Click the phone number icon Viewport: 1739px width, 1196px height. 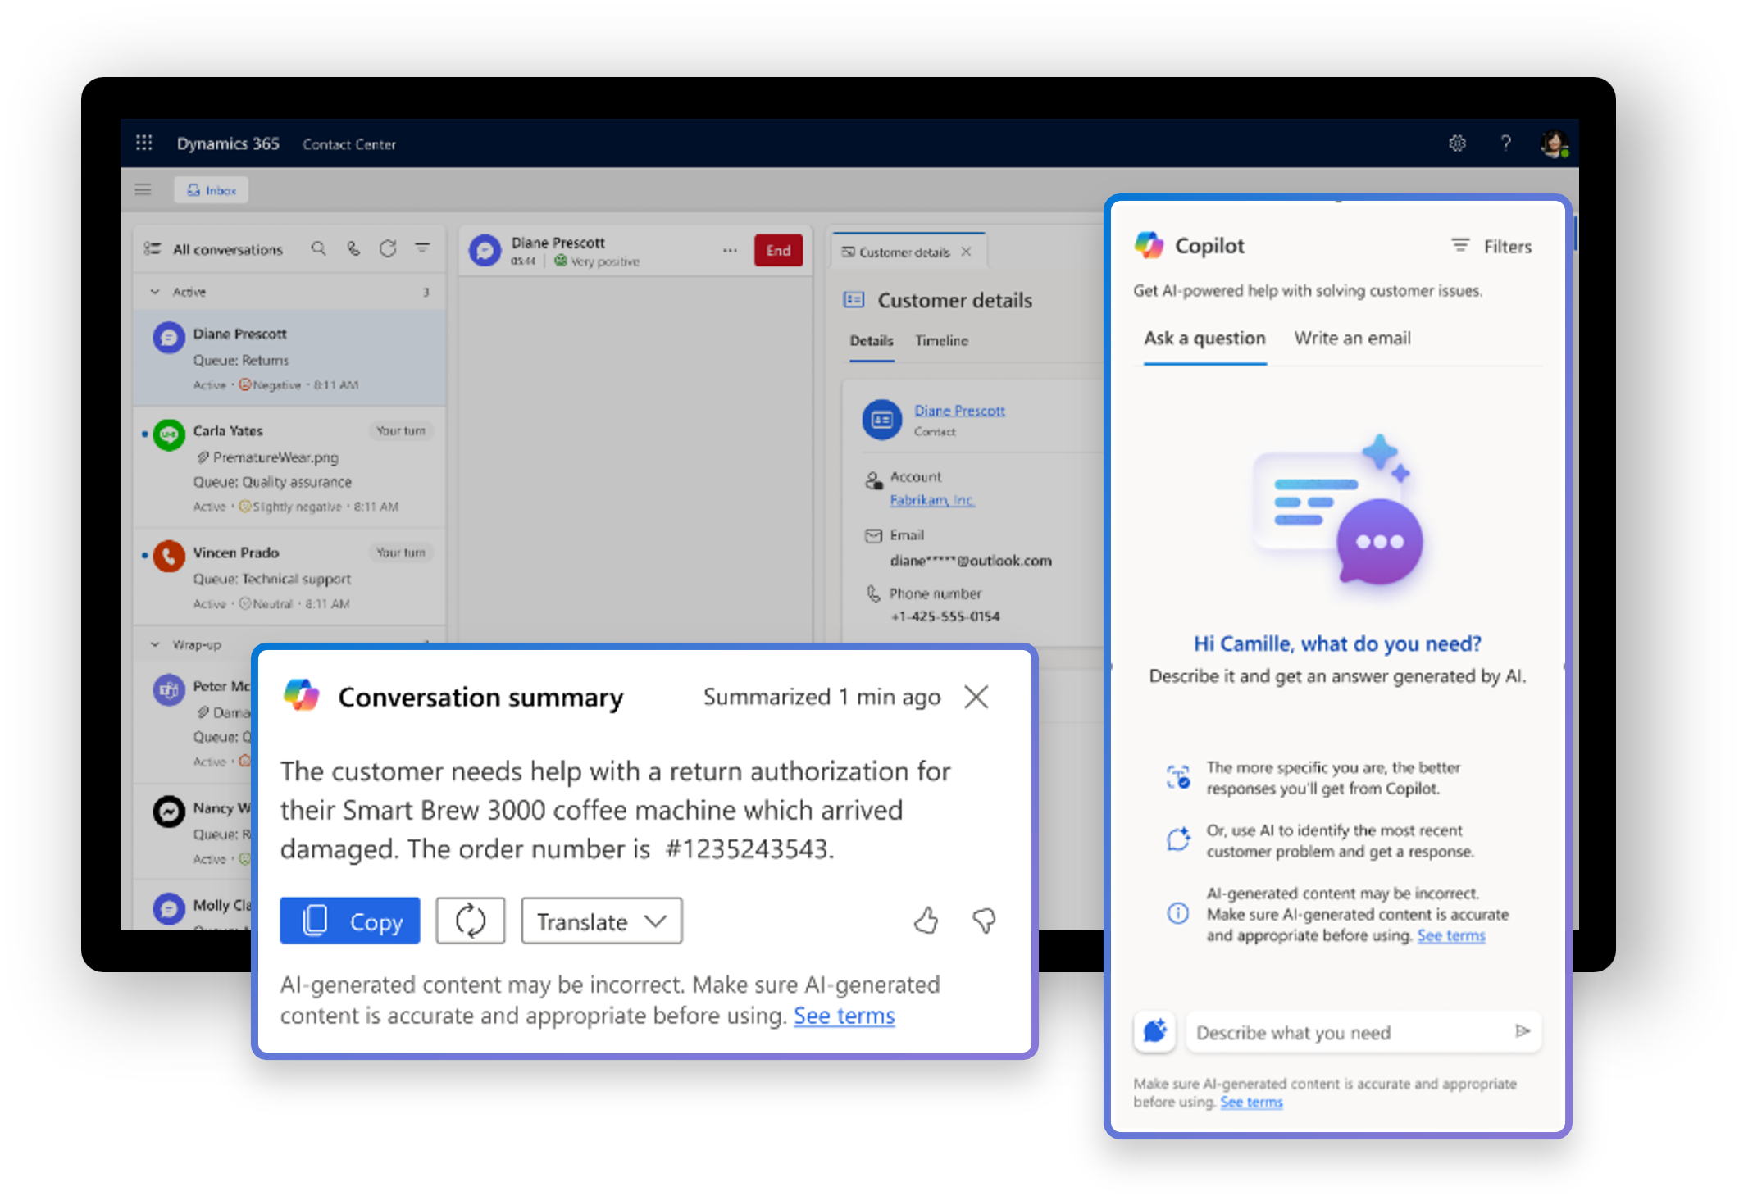[x=874, y=593]
